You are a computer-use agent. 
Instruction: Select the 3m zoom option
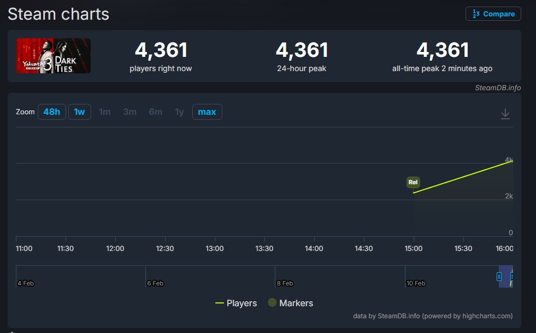click(130, 112)
